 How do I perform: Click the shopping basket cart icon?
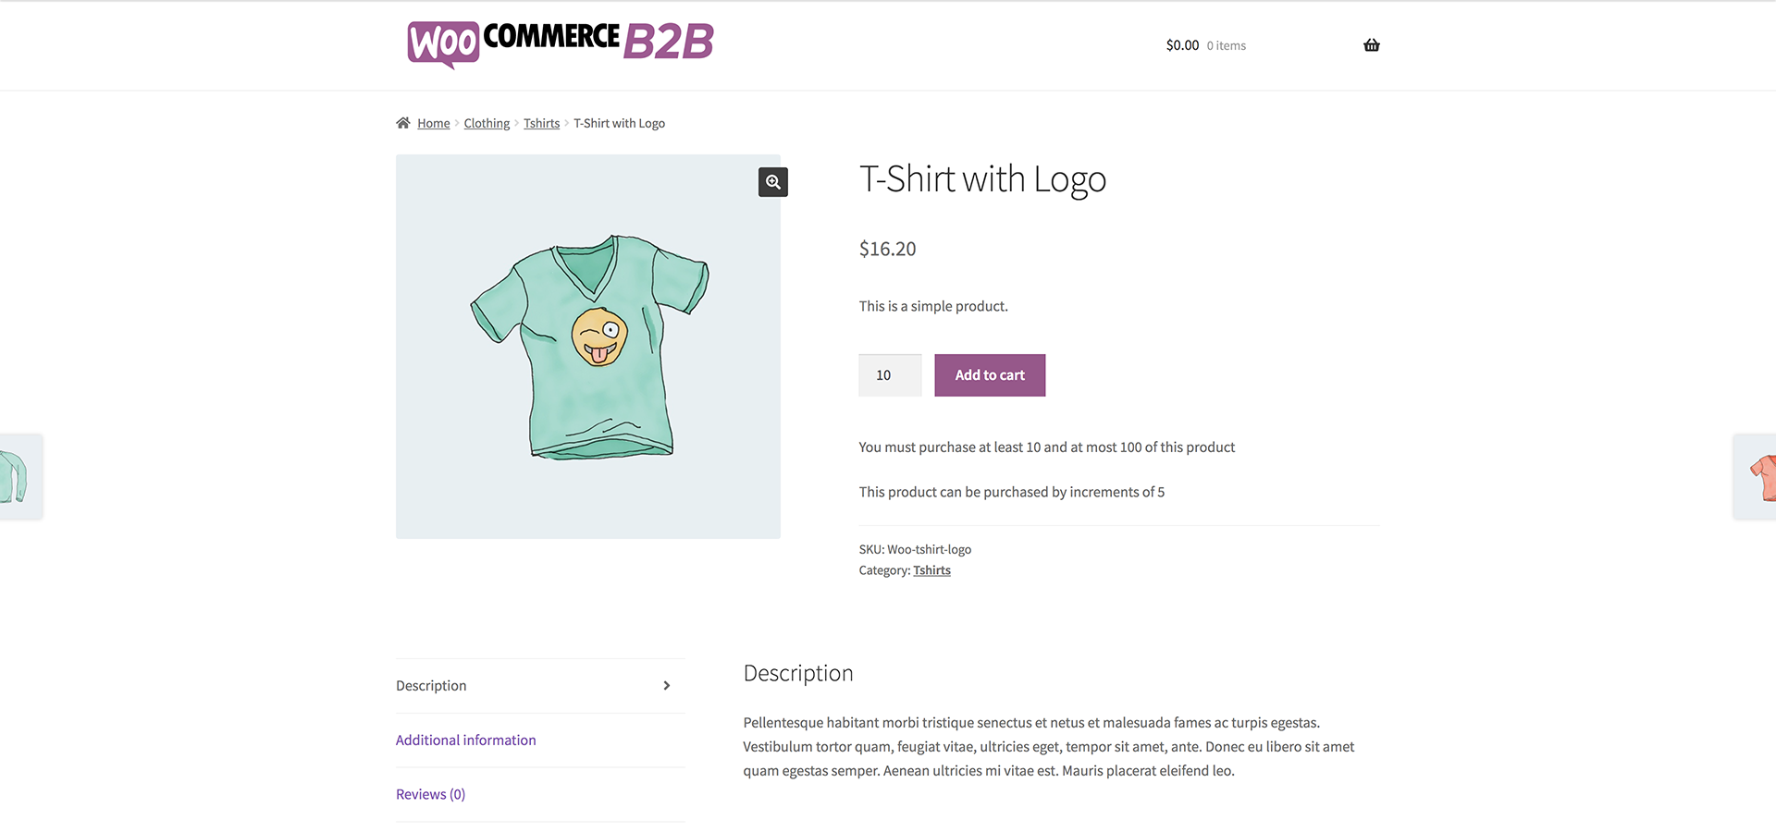pyautogui.click(x=1371, y=45)
